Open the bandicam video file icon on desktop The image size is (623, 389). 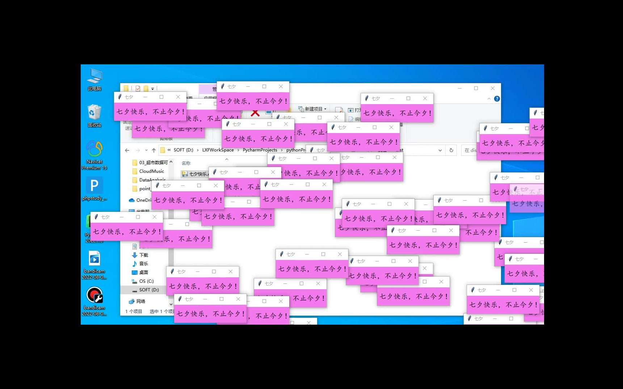pos(94,265)
